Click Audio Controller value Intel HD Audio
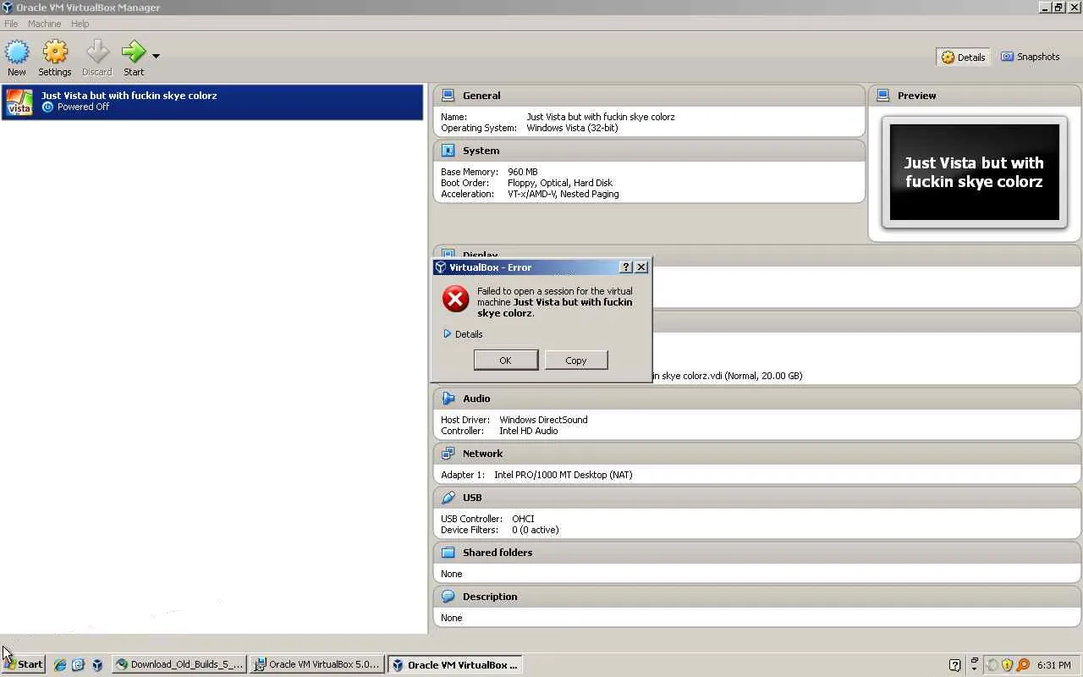 (529, 431)
